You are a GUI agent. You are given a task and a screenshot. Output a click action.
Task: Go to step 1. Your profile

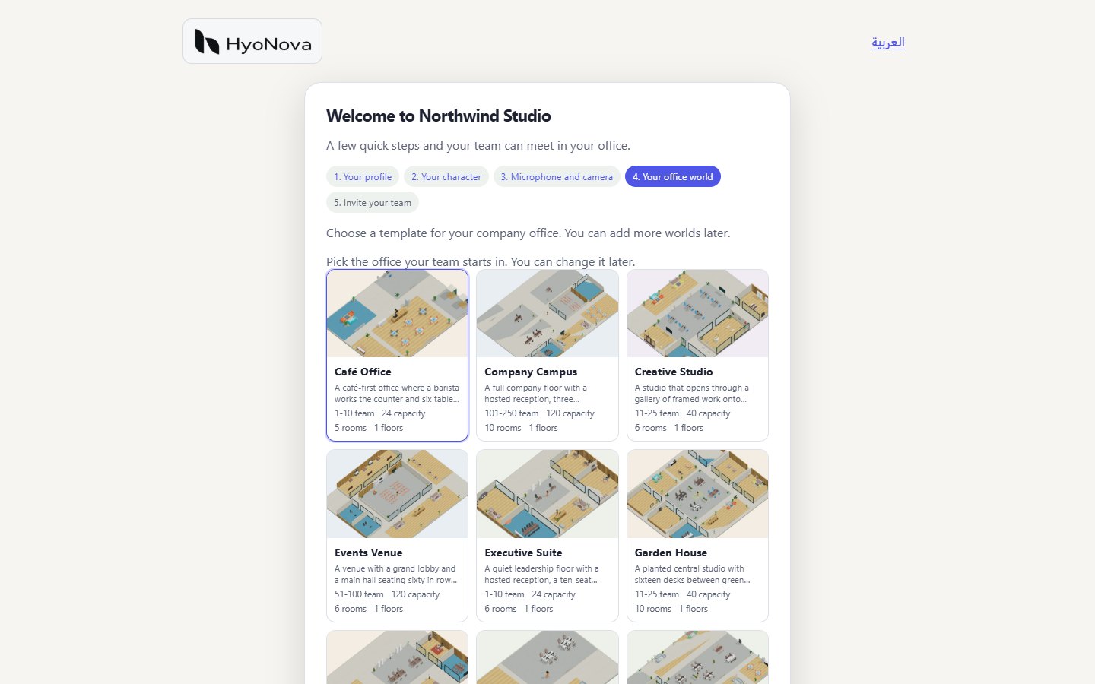(x=363, y=177)
